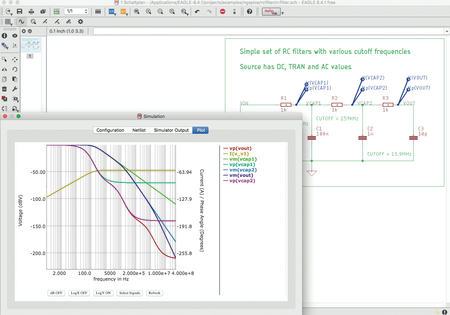Select the Mirror tool in left toolbar
This screenshot has height=315, width=450.
pyautogui.click(x=4, y=69)
